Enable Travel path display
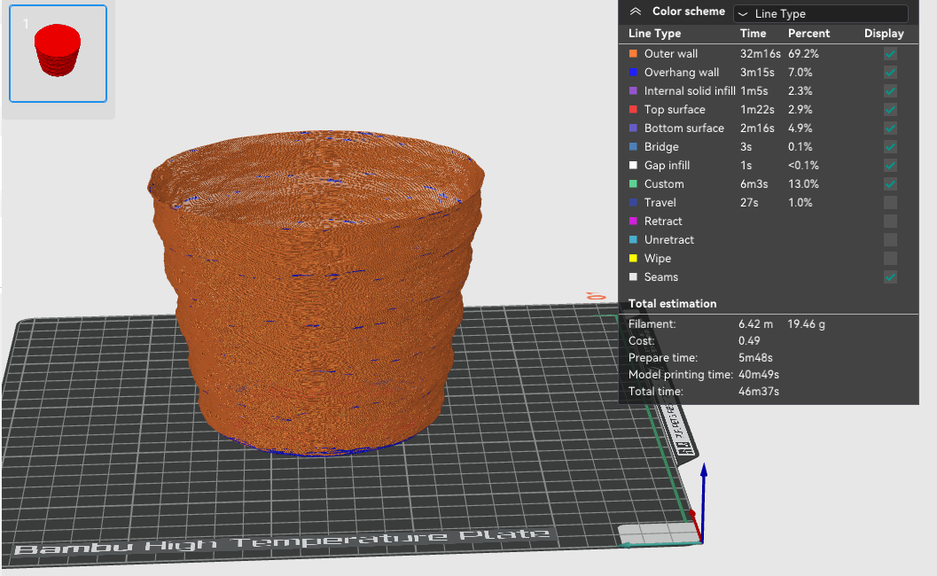The width and height of the screenshot is (937, 576). (890, 202)
